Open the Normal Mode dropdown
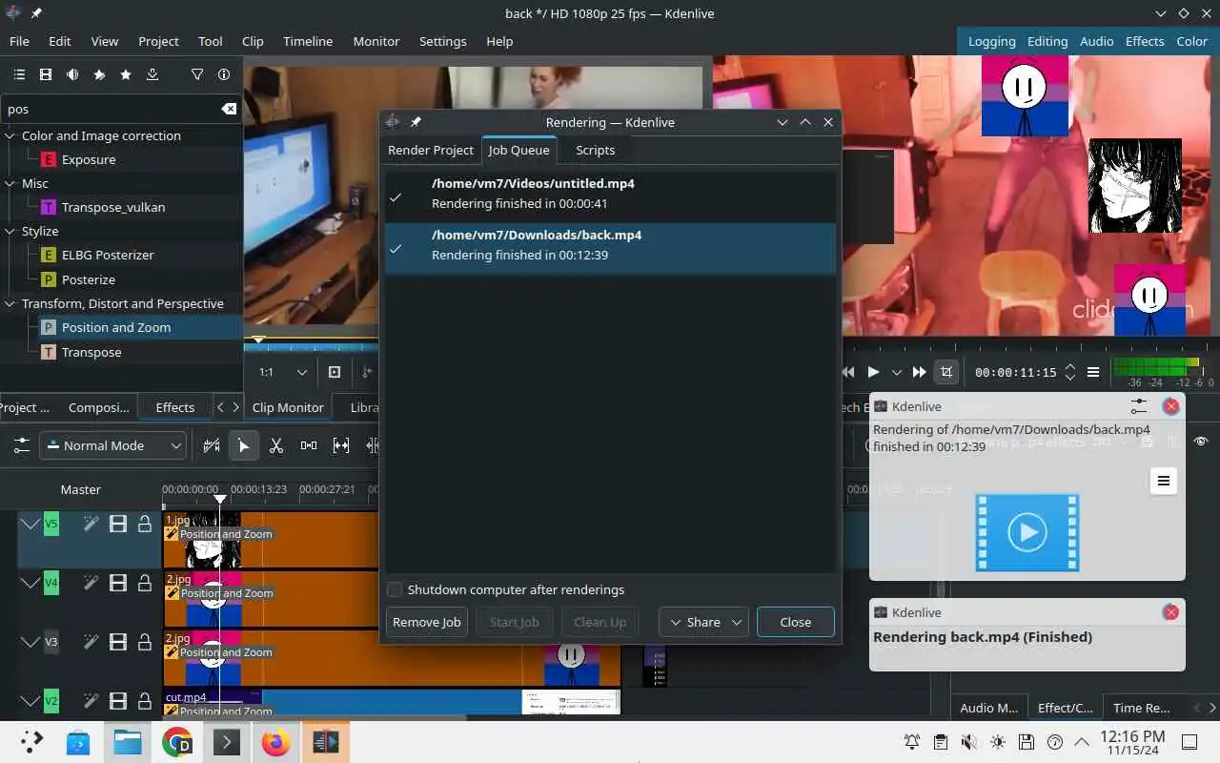The width and height of the screenshot is (1220, 763). click(x=112, y=445)
